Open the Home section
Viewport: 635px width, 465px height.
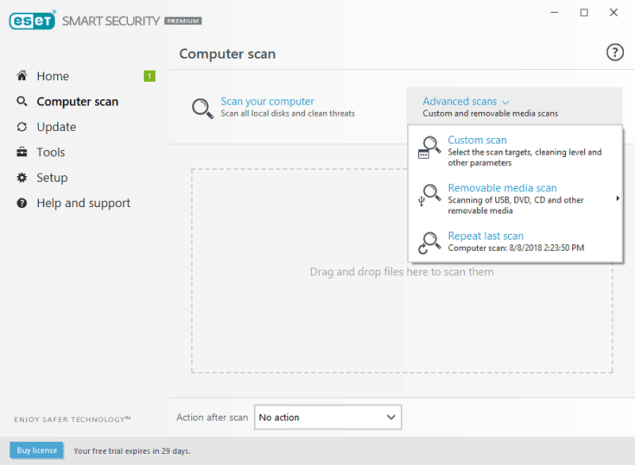pyautogui.click(x=53, y=76)
